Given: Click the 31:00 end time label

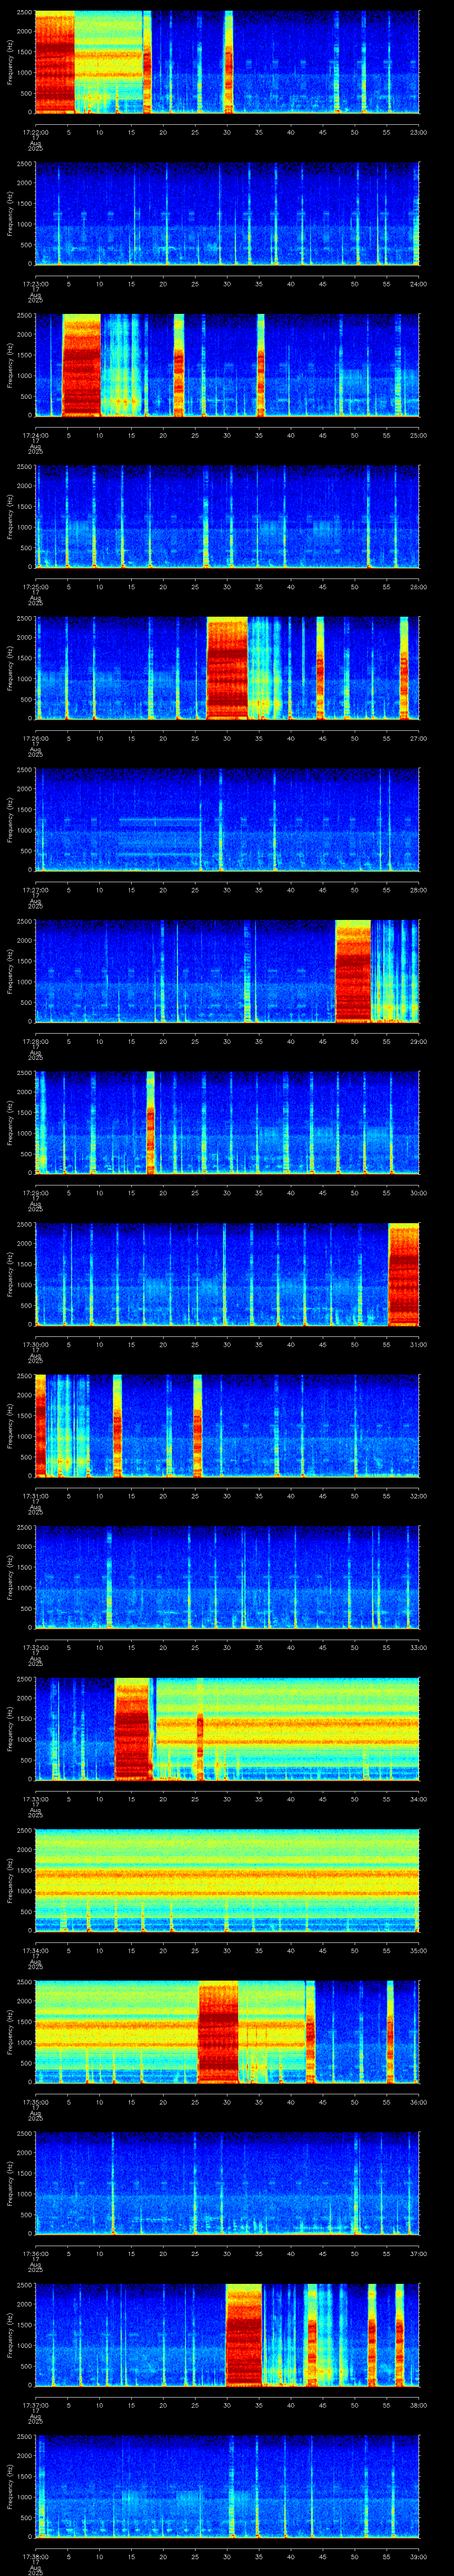Looking at the screenshot, I should click(x=419, y=1344).
